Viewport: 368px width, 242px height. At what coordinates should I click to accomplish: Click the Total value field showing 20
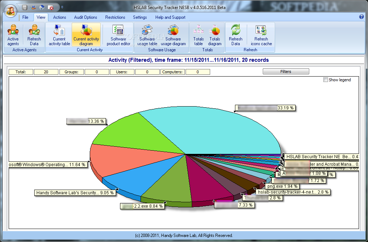(46, 72)
